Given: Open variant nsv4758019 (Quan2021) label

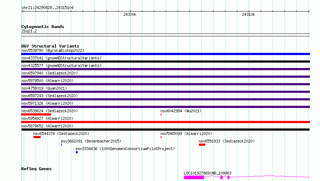Looking at the screenshot, I should click(x=44, y=88).
